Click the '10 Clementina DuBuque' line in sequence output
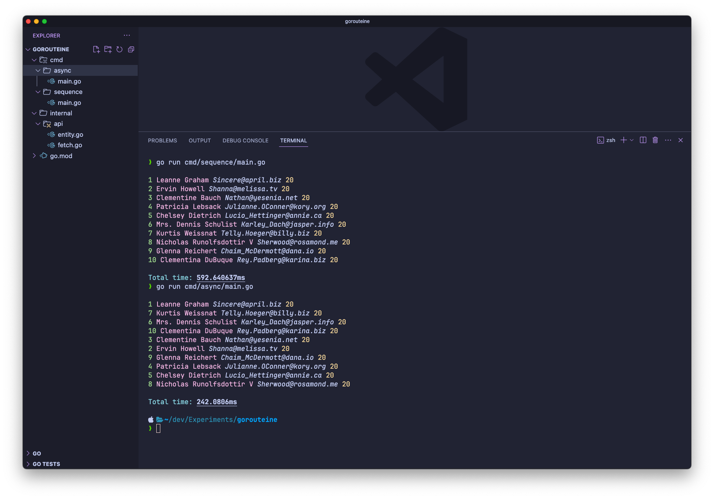Screen dimensions: 714x499 click(243, 260)
